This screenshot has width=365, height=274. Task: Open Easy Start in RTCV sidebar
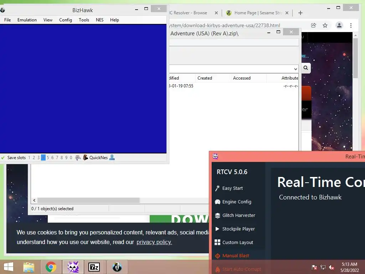tap(229, 188)
